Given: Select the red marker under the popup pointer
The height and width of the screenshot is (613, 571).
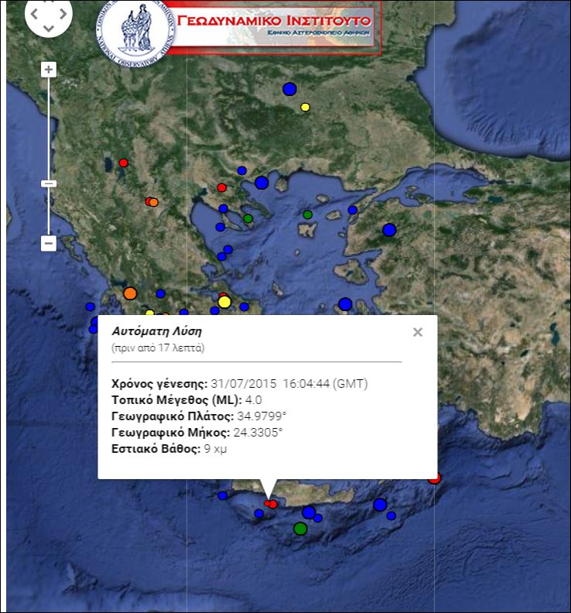Looking at the screenshot, I should tap(268, 503).
